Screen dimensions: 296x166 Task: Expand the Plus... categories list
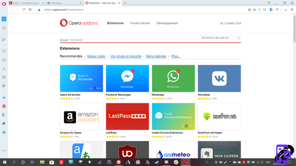pyautogui.click(x=176, y=56)
